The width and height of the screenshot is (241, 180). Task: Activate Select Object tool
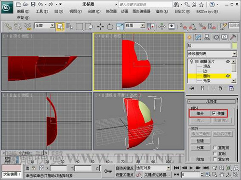[x=60, y=26]
